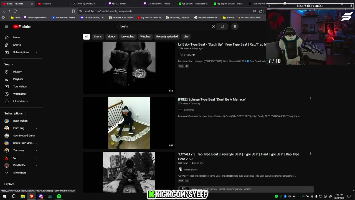Open the danielwsp channel link
The width and height of the screenshot is (355, 200).
(x=189, y=110)
